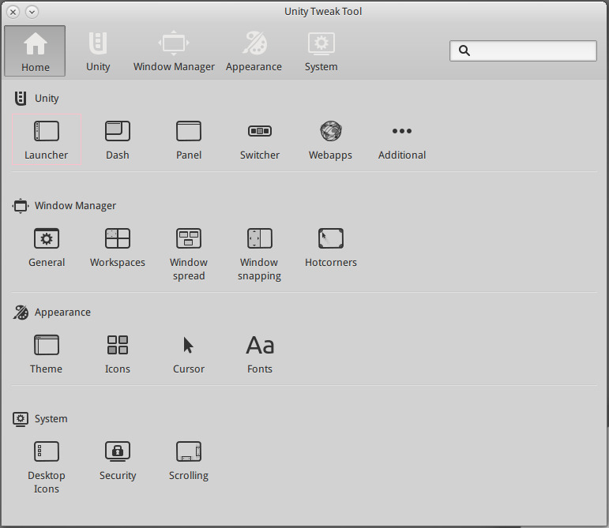Open Workspaces settings
The width and height of the screenshot is (609, 528).
[x=118, y=239]
